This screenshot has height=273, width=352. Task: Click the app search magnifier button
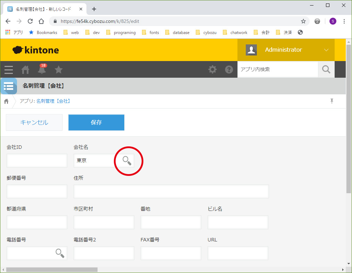(x=326, y=69)
